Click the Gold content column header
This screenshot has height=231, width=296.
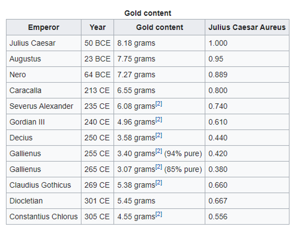click(x=159, y=27)
